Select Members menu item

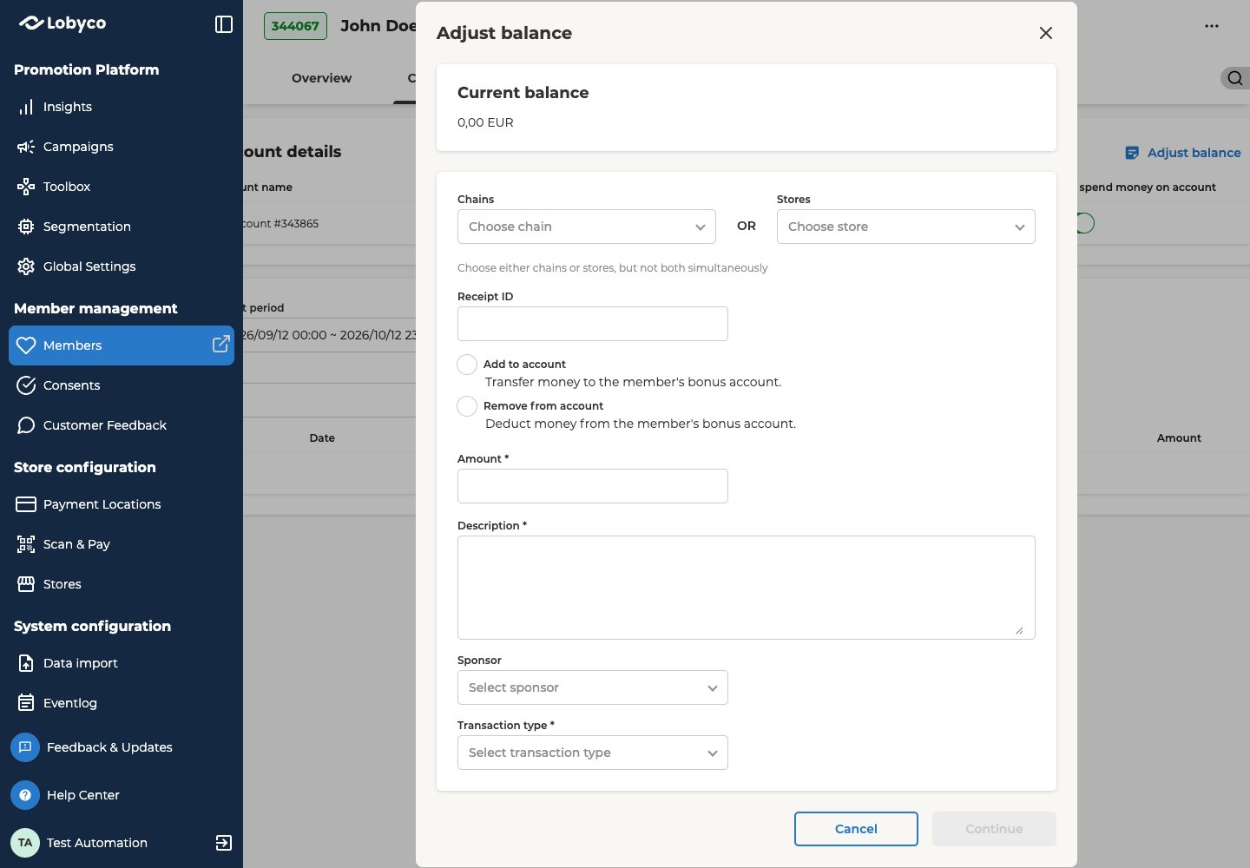(122, 345)
